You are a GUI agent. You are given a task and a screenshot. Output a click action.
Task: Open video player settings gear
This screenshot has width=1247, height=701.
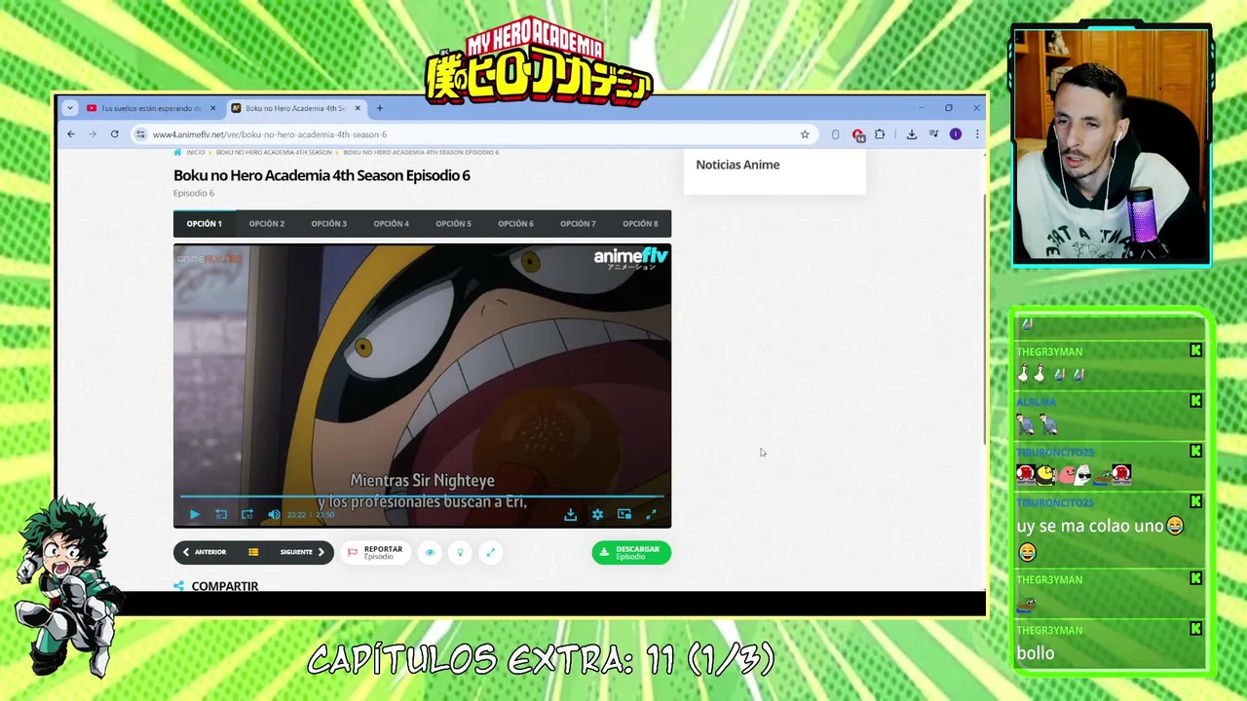tap(597, 514)
